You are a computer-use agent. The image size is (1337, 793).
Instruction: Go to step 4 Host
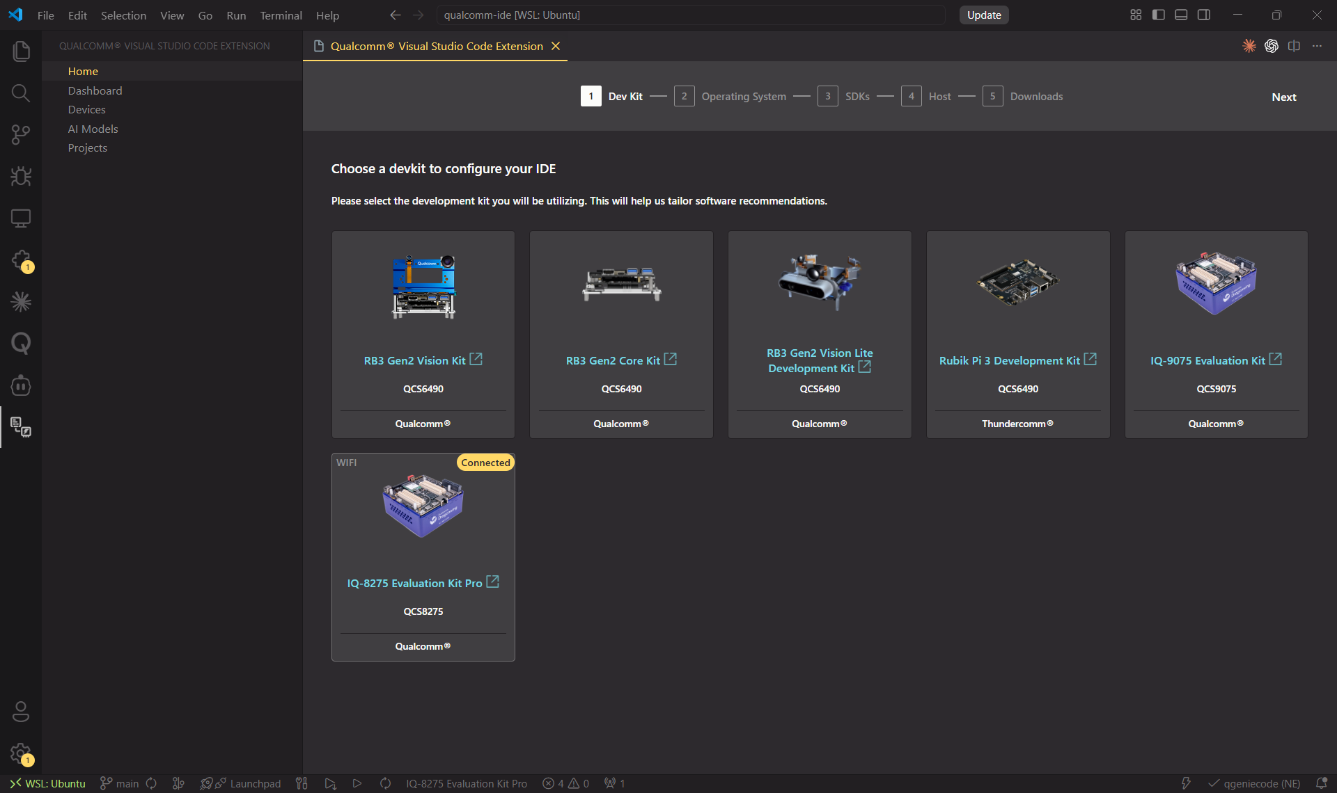(925, 96)
